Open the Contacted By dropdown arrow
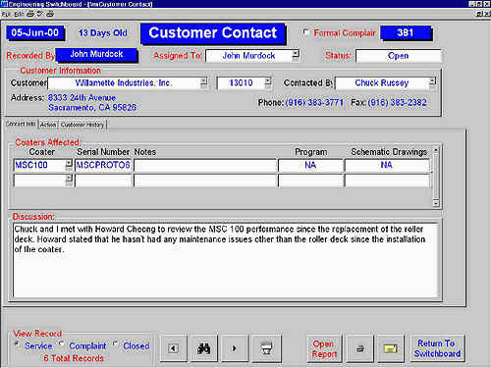 (432, 82)
